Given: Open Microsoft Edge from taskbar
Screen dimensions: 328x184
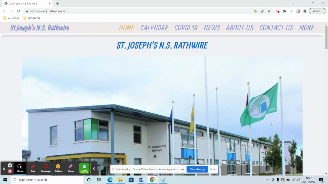Looking at the screenshot, I should (110, 180).
